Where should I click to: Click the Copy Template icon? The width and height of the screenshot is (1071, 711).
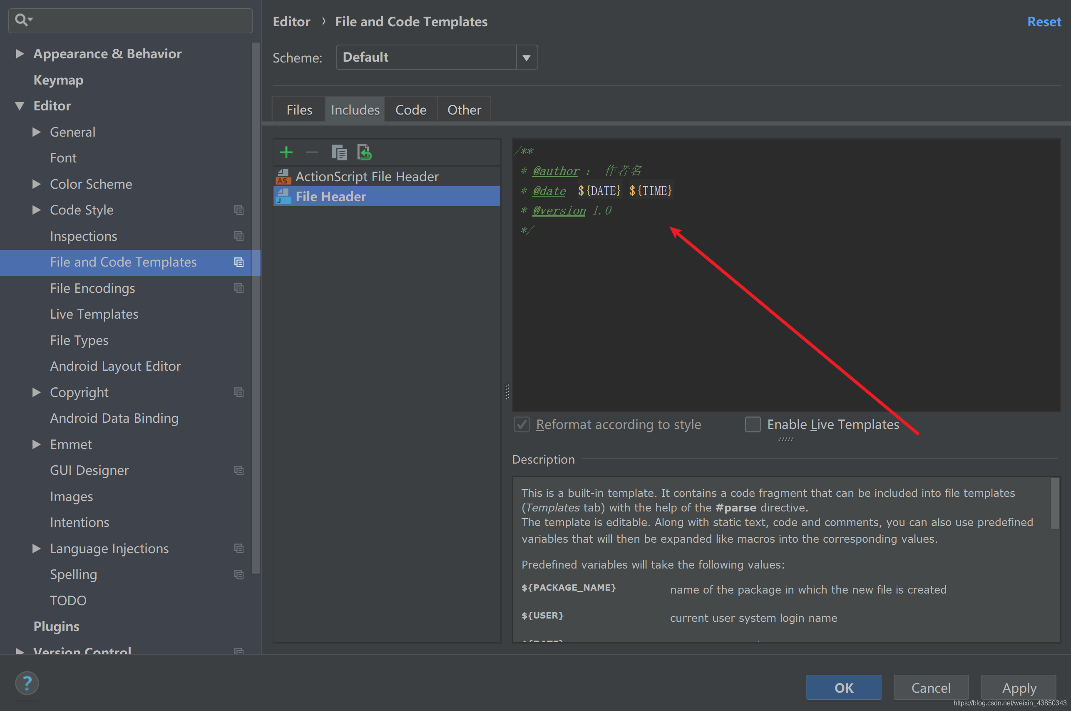click(x=339, y=152)
